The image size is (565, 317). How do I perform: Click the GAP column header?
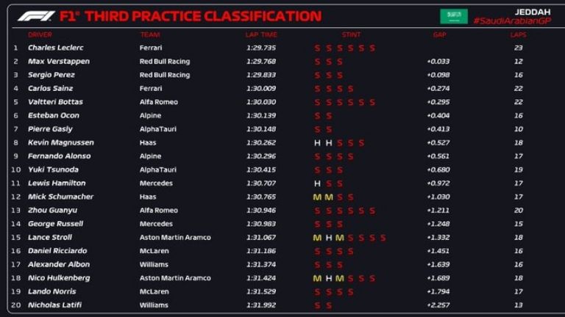(x=439, y=34)
